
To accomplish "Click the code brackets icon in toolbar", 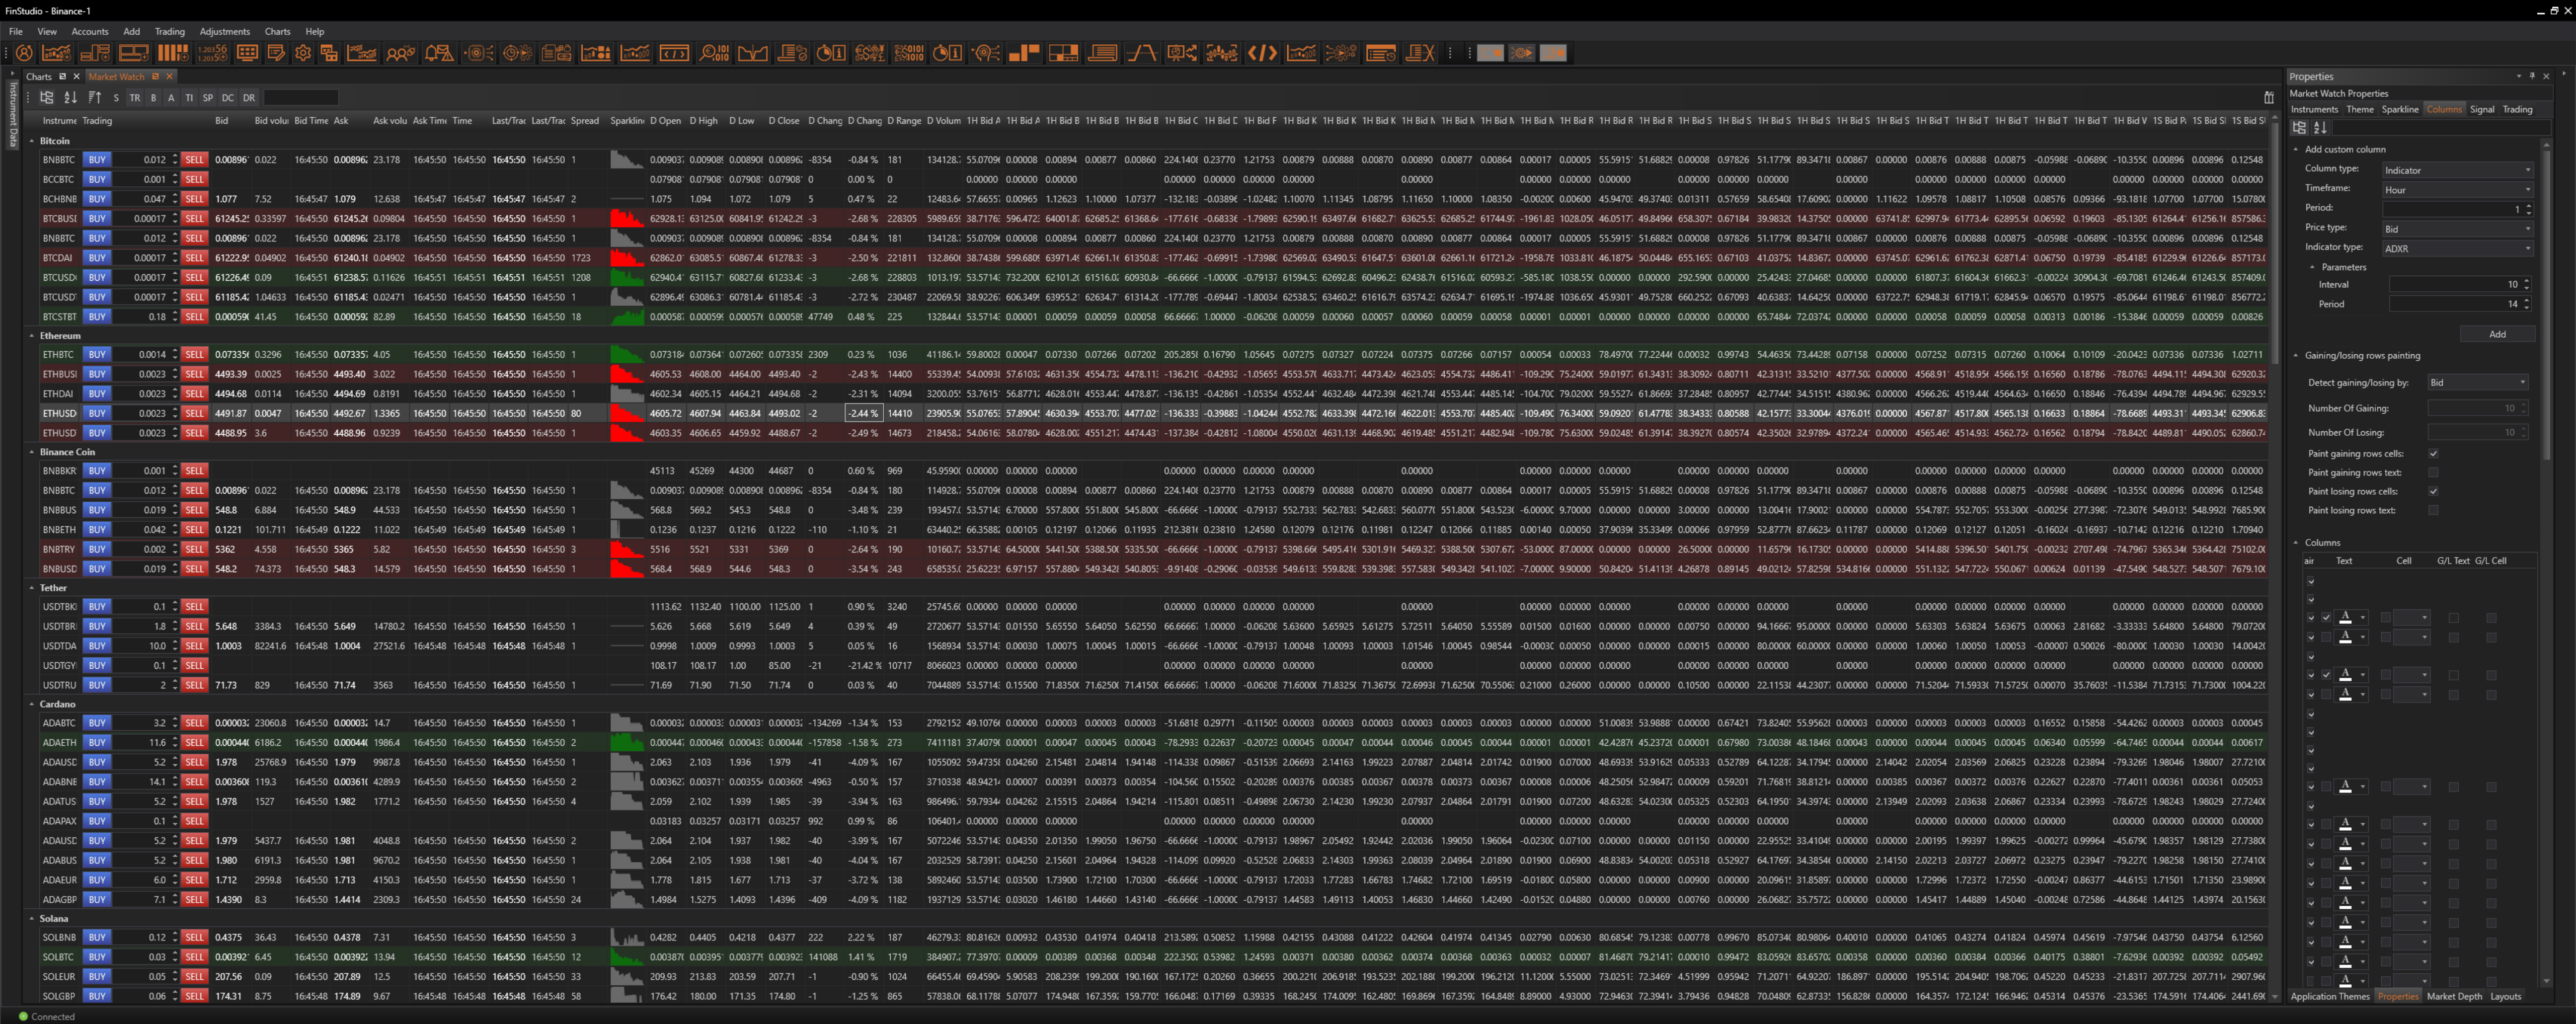I will coord(1262,53).
